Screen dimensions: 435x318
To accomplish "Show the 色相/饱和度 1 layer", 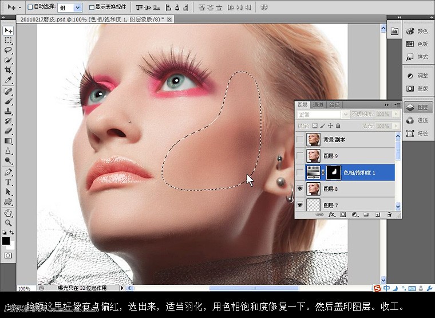I will [x=300, y=172].
